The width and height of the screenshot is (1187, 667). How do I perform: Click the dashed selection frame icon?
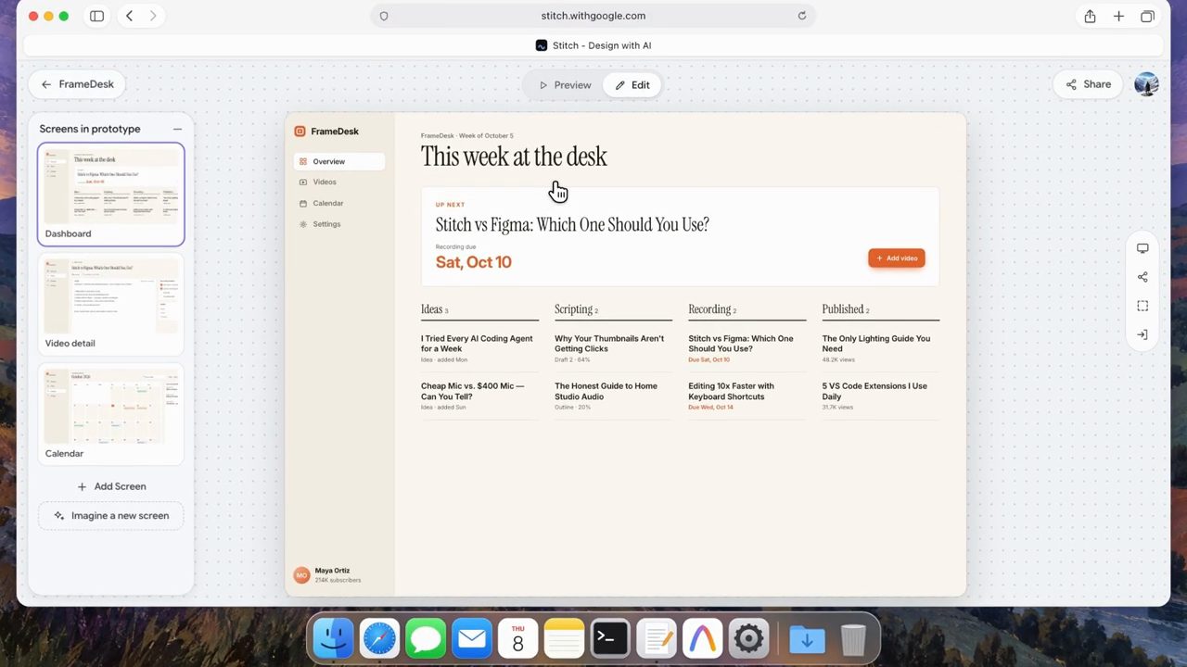point(1142,306)
